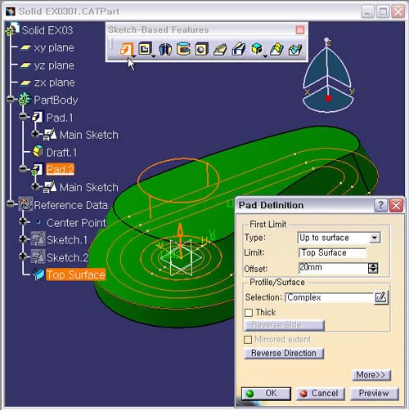Expand the Center Point tree node
The height and width of the screenshot is (410, 409).
[x=23, y=221]
